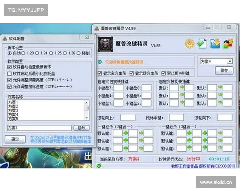
Task: Click the 小键盘7 hotkey field
Action: (x=118, y=88)
